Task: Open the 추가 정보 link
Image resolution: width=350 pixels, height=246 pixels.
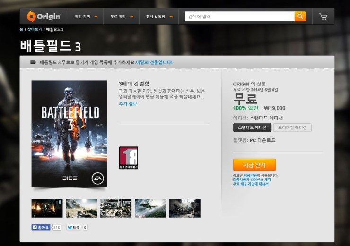Action: (128, 104)
